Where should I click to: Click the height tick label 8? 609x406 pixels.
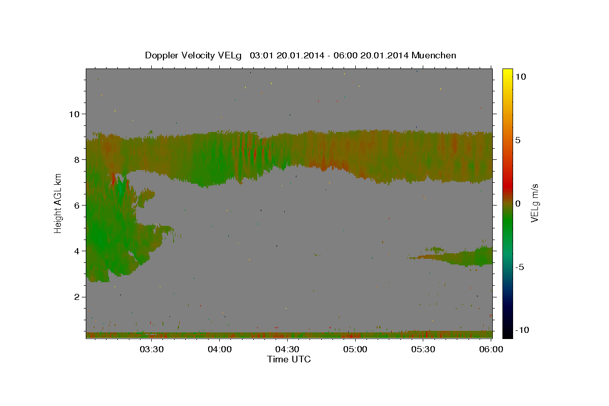click(77, 159)
